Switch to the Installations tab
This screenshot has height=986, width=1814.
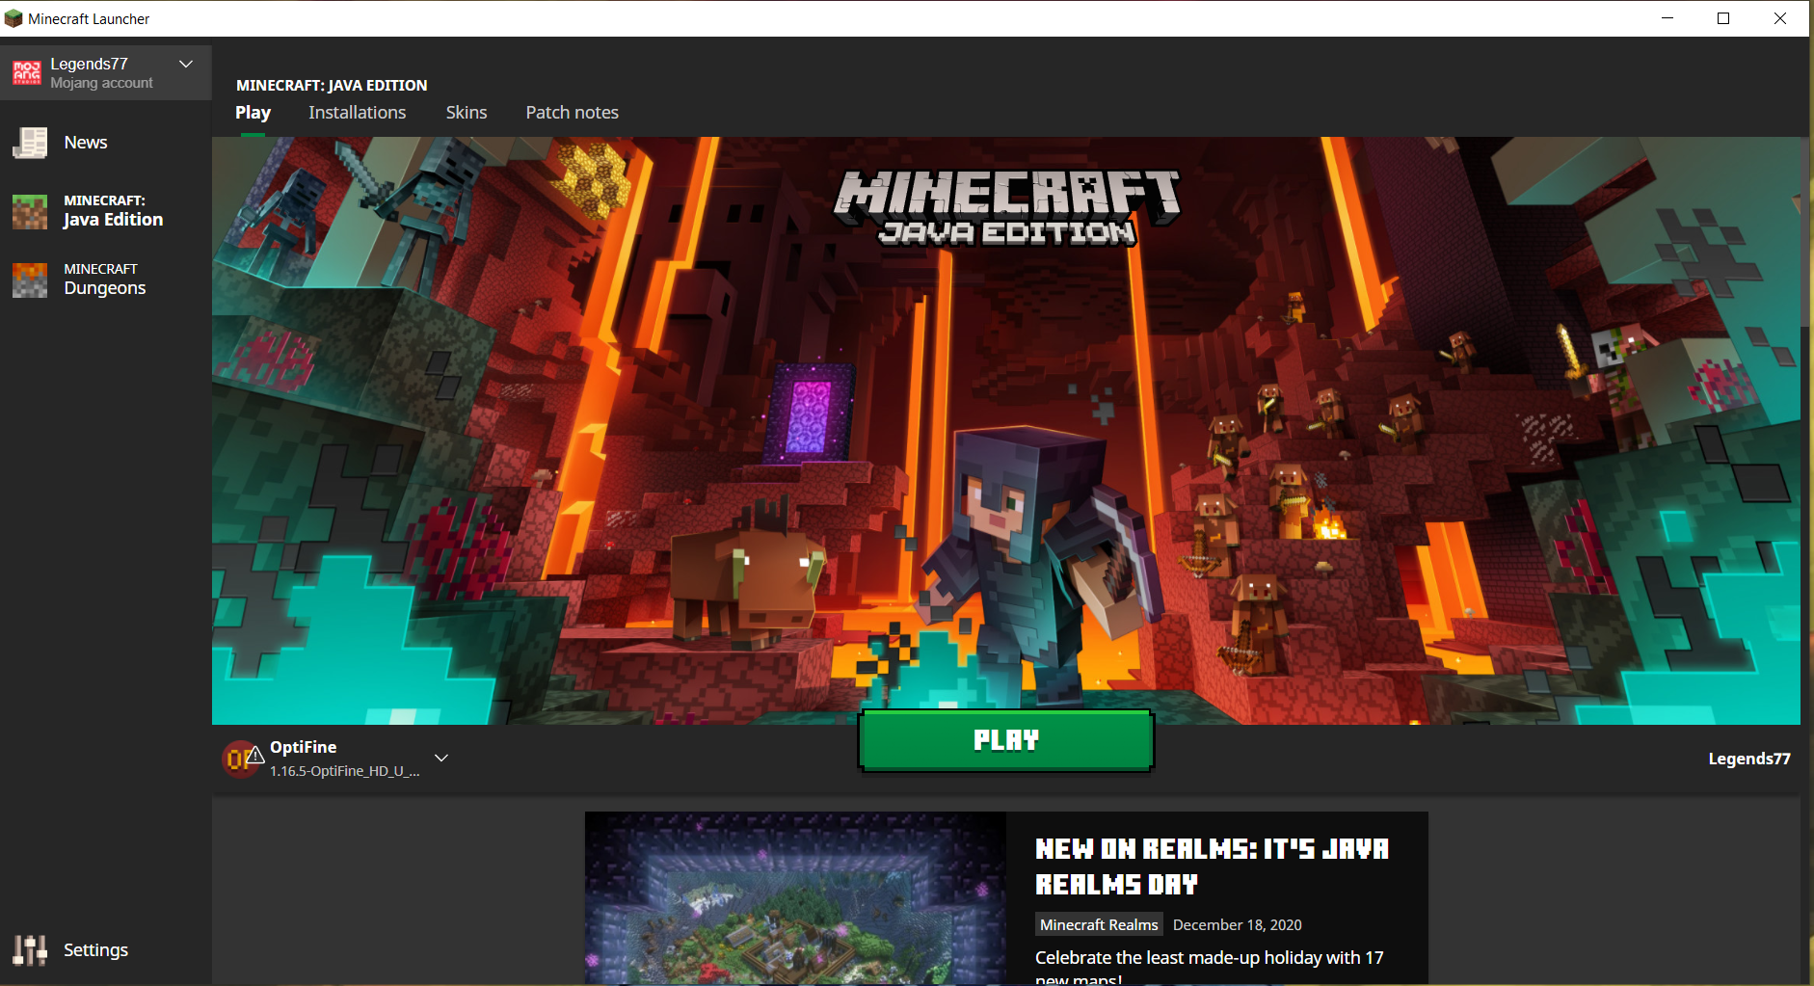click(x=358, y=113)
